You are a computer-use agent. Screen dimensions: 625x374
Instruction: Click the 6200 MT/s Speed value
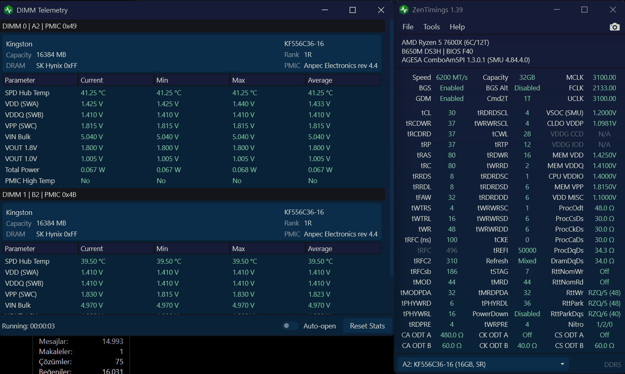[452, 77]
